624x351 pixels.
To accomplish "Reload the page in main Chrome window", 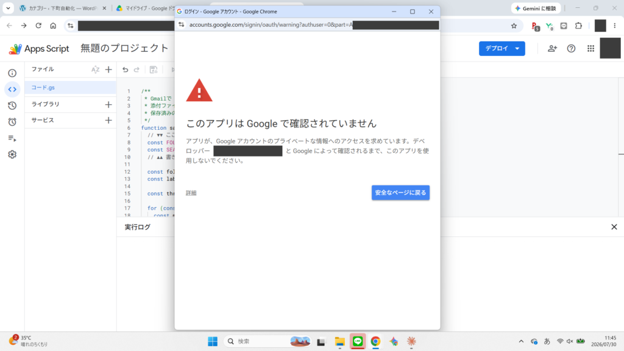I will [x=38, y=26].
